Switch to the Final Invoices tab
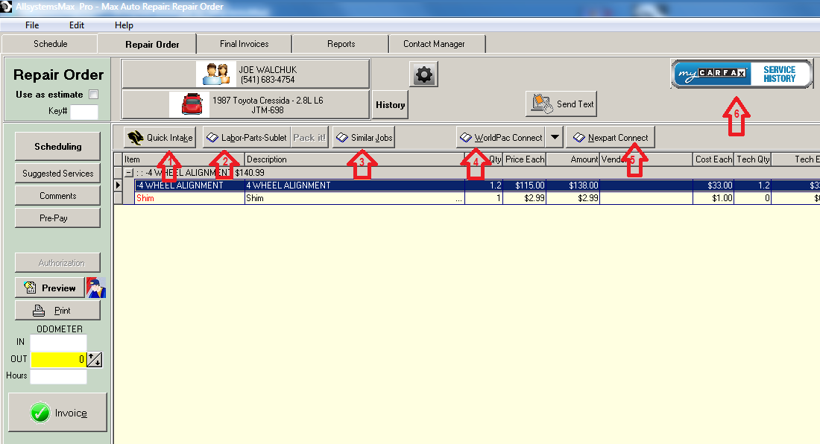The width and height of the screenshot is (820, 444). click(x=244, y=44)
